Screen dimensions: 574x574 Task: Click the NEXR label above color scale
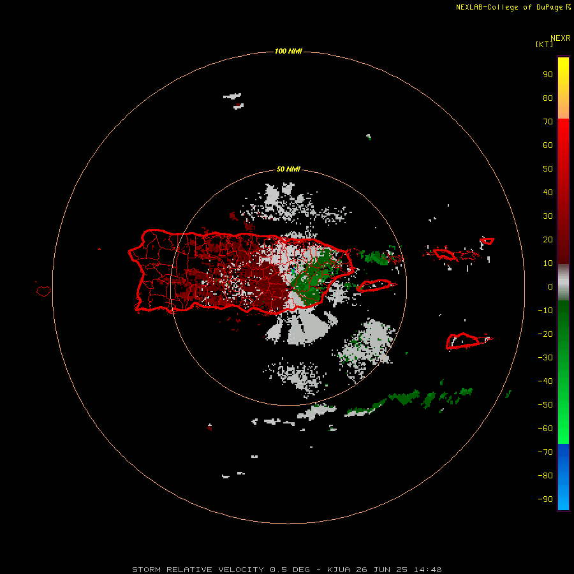coord(561,38)
